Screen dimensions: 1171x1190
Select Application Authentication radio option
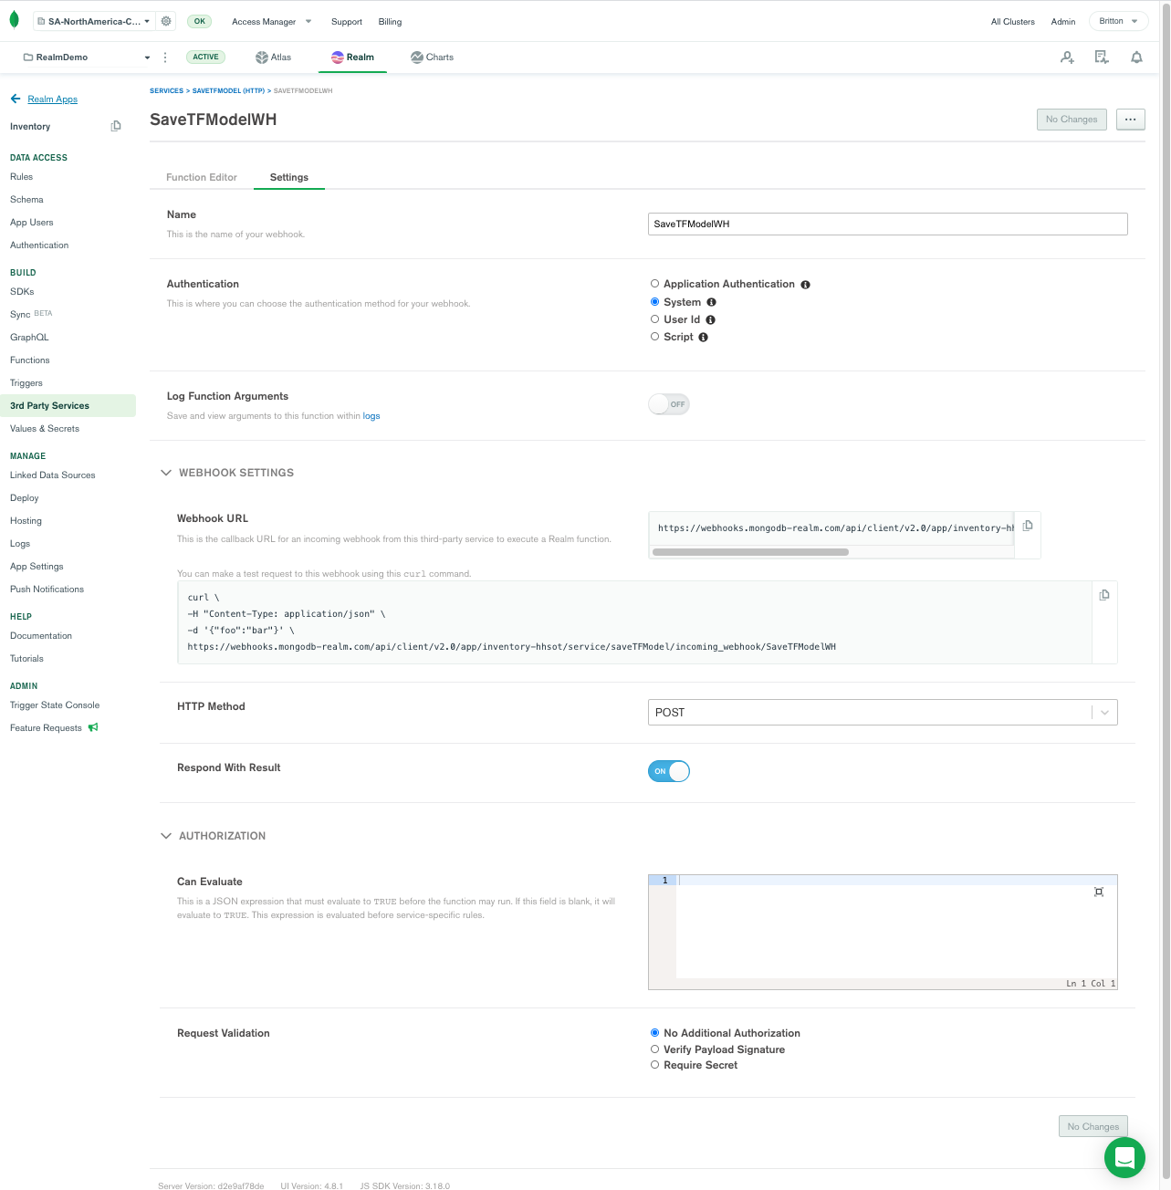tap(654, 284)
